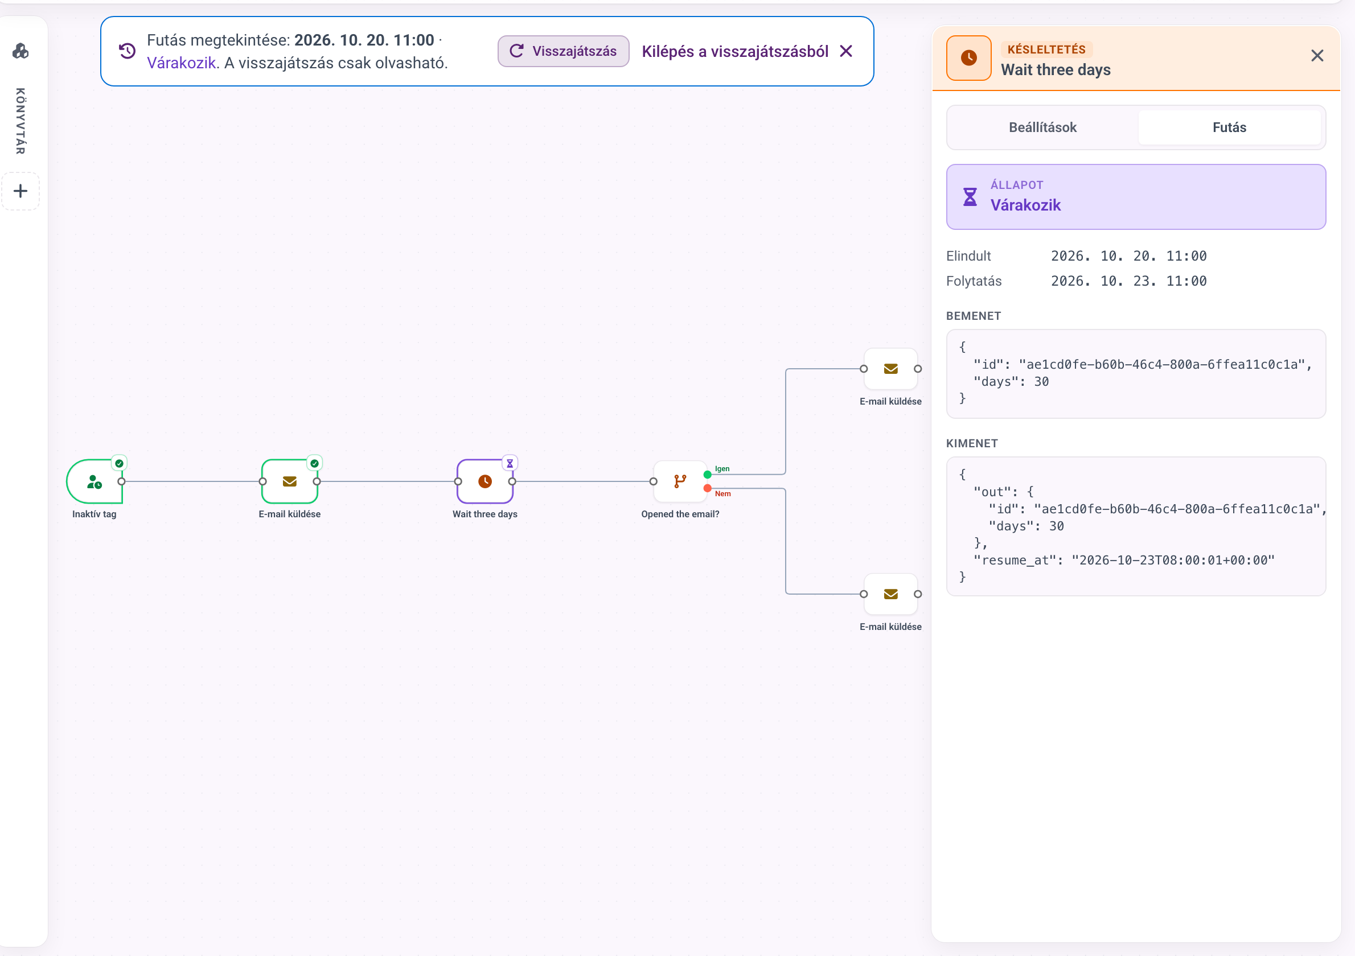Click the orange delay clock icon in panel header
This screenshot has width=1355, height=956.
pyautogui.click(x=968, y=58)
